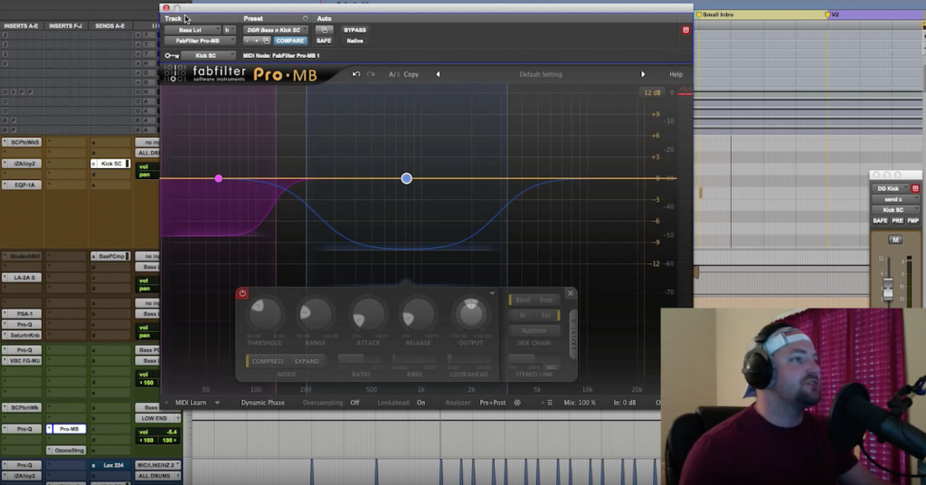This screenshot has width=926, height=485.
Task: Select COMPRESS mode
Action: coord(268,361)
